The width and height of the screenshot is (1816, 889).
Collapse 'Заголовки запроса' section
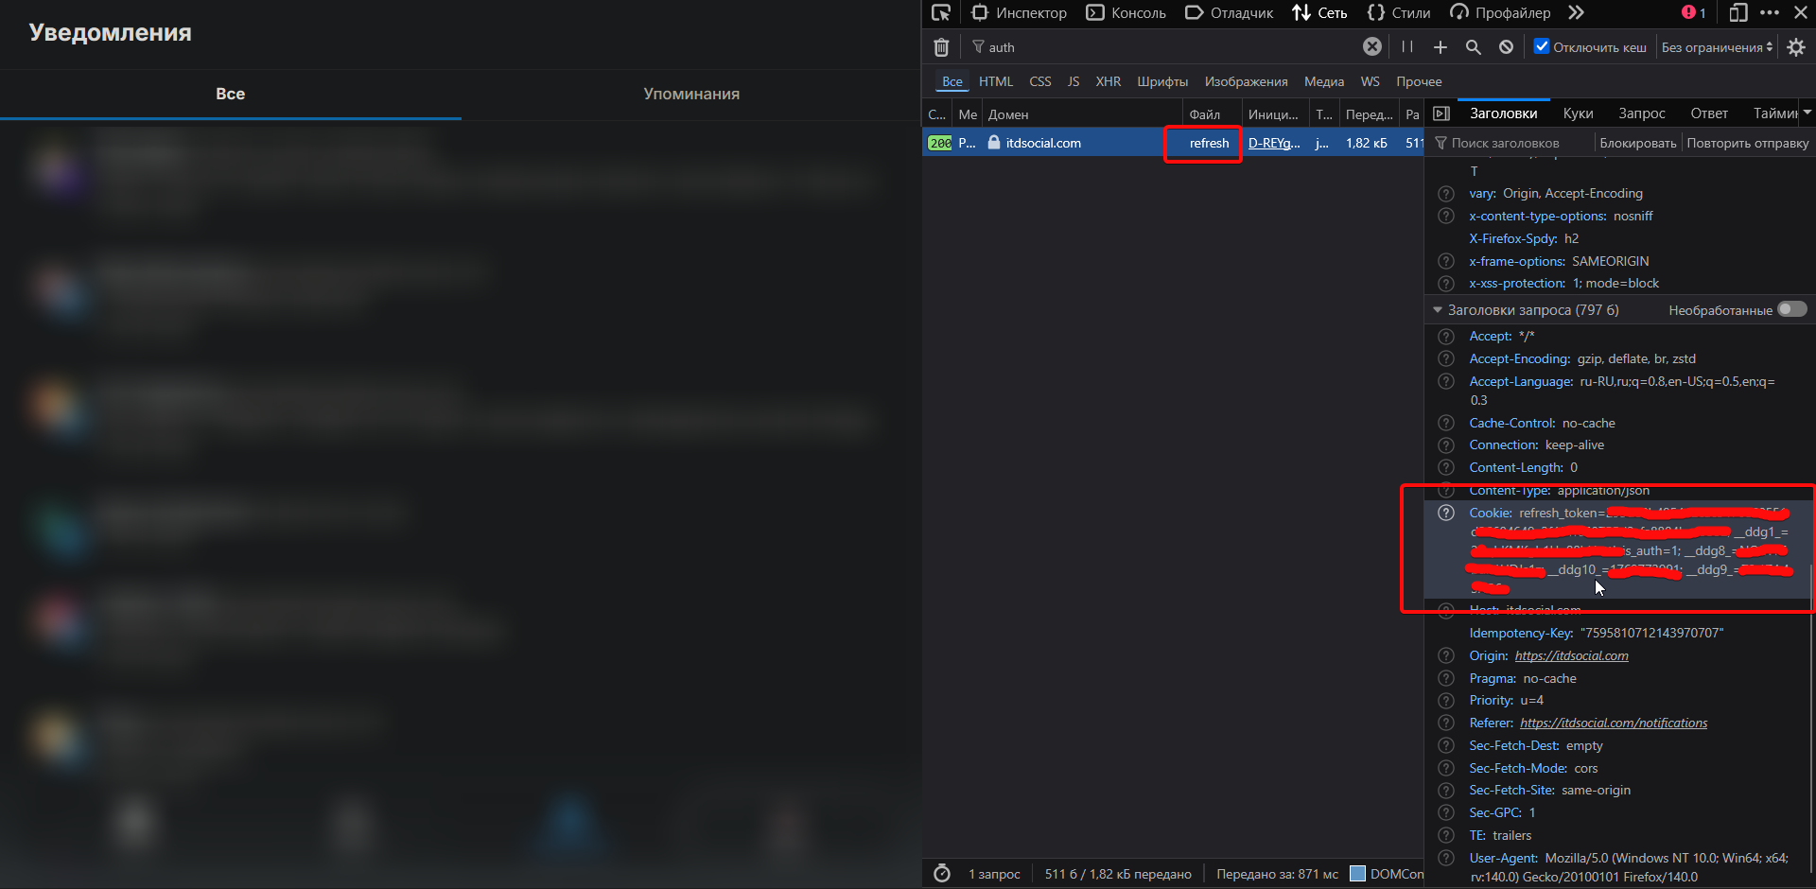coord(1438,310)
